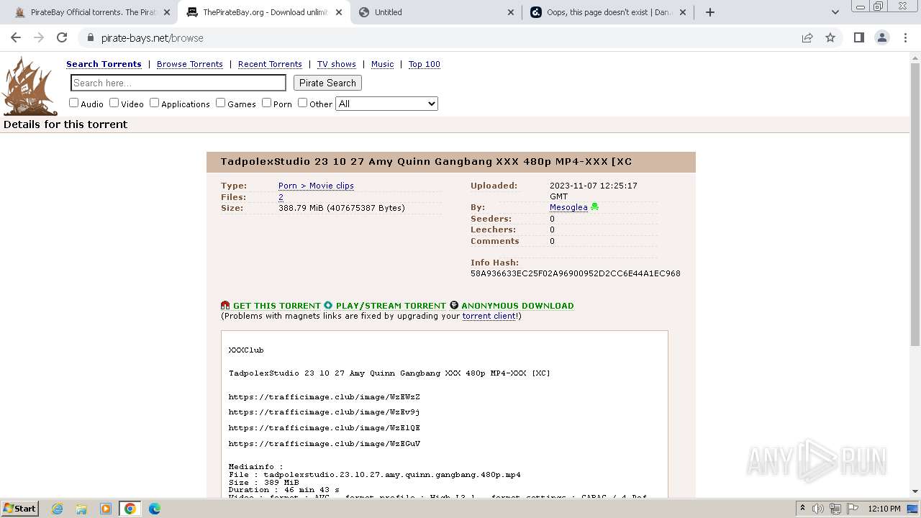Image resolution: width=921 pixels, height=518 pixels.
Task: Click ANONYMOUS DOWNLOAD link
Action: click(517, 306)
